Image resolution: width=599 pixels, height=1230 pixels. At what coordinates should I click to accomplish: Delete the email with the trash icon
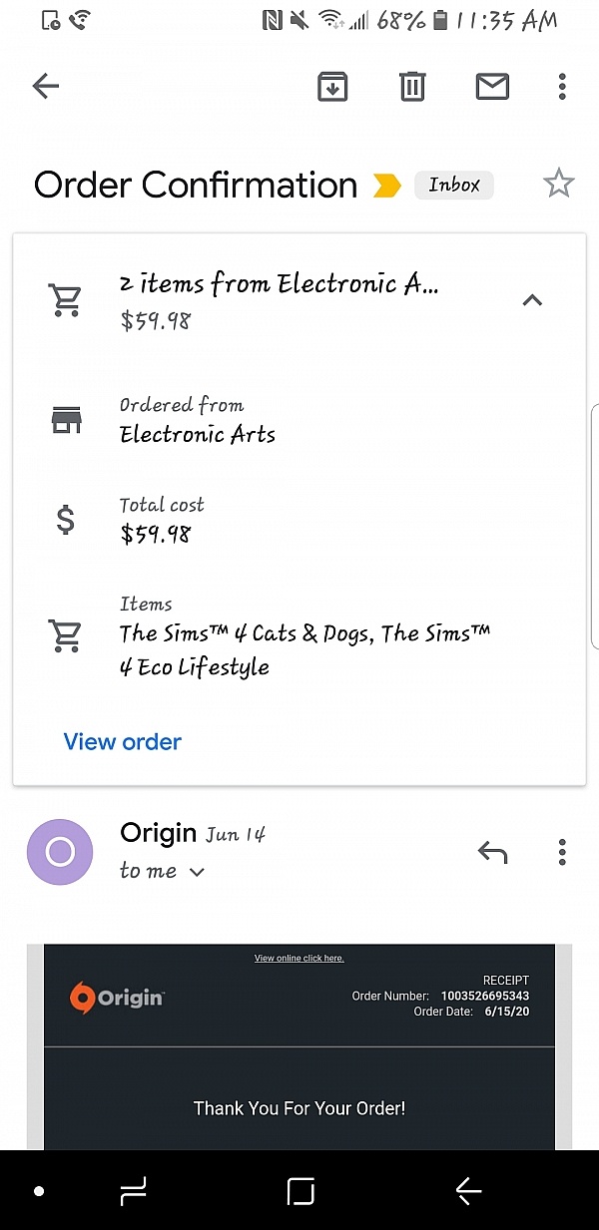click(x=412, y=87)
